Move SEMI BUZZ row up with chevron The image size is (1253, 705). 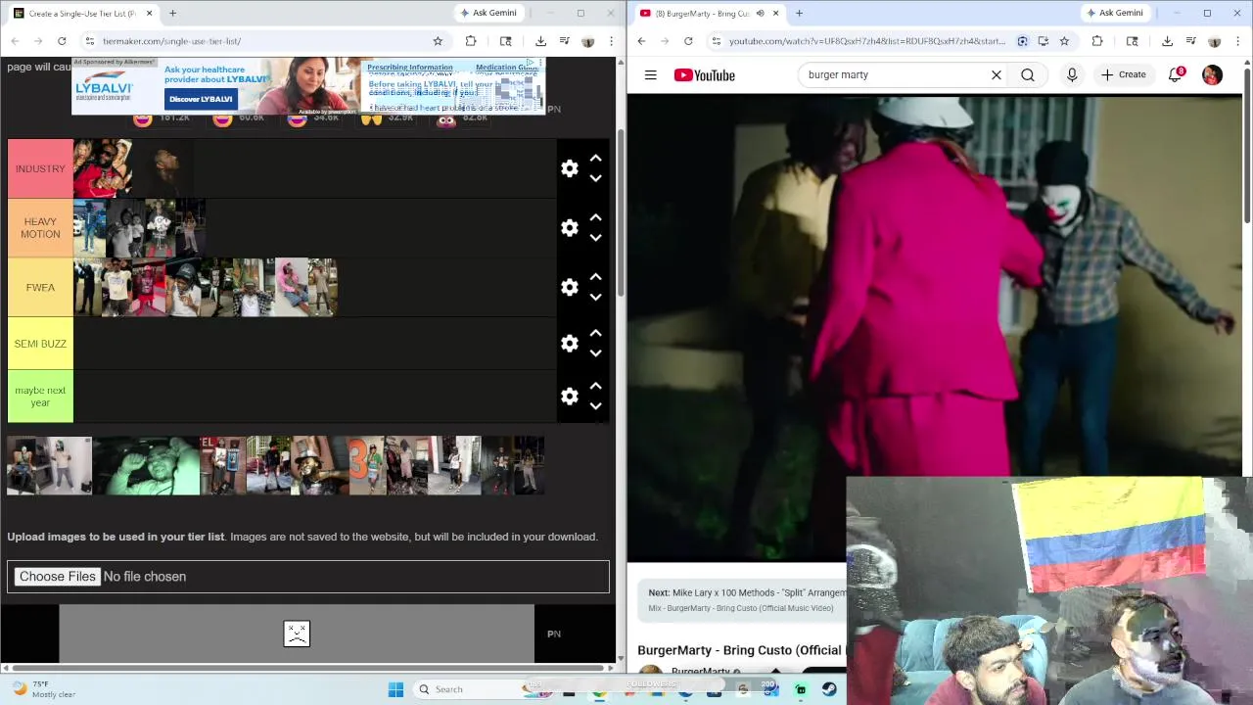coord(595,333)
